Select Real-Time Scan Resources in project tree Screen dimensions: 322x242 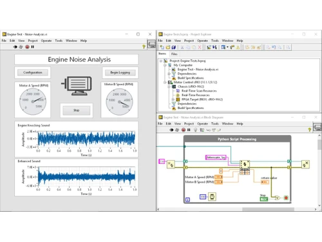tap(199, 91)
